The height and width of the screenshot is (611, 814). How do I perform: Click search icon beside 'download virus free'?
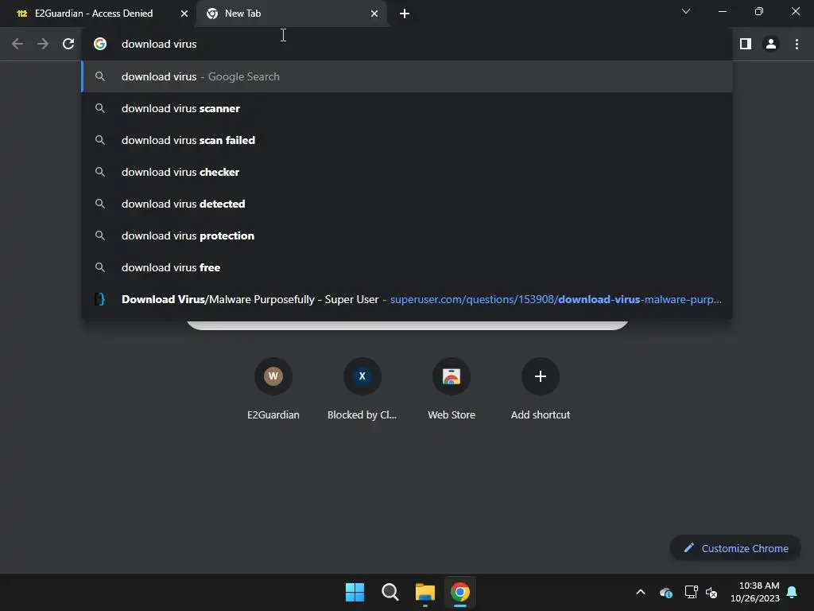pos(100,267)
